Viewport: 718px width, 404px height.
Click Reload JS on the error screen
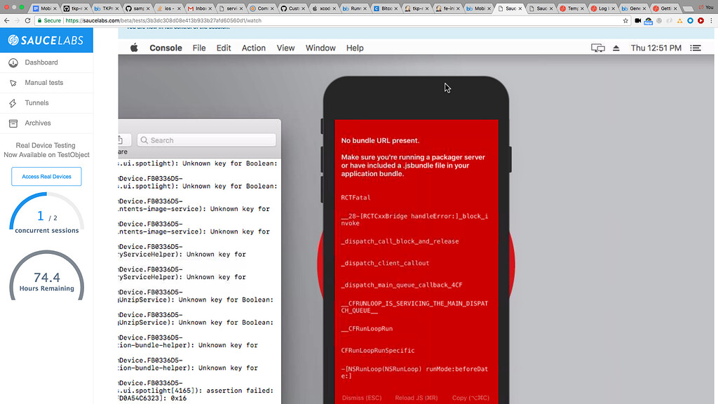point(415,398)
